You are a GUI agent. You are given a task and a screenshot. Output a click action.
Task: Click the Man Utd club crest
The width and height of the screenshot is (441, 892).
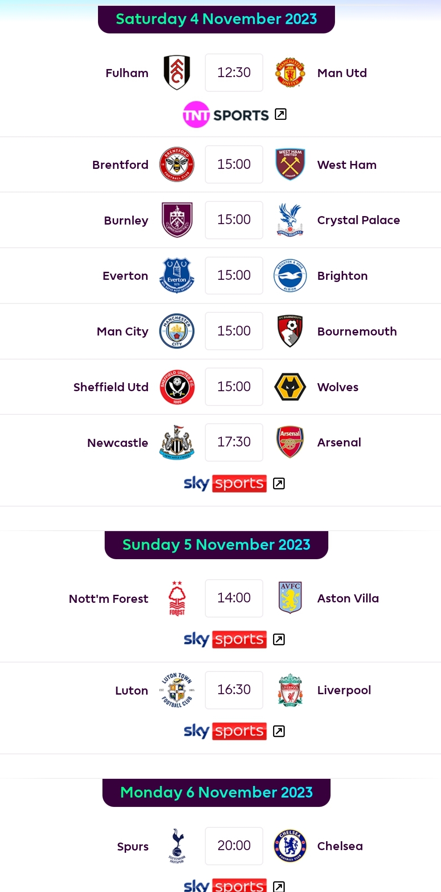coord(290,73)
